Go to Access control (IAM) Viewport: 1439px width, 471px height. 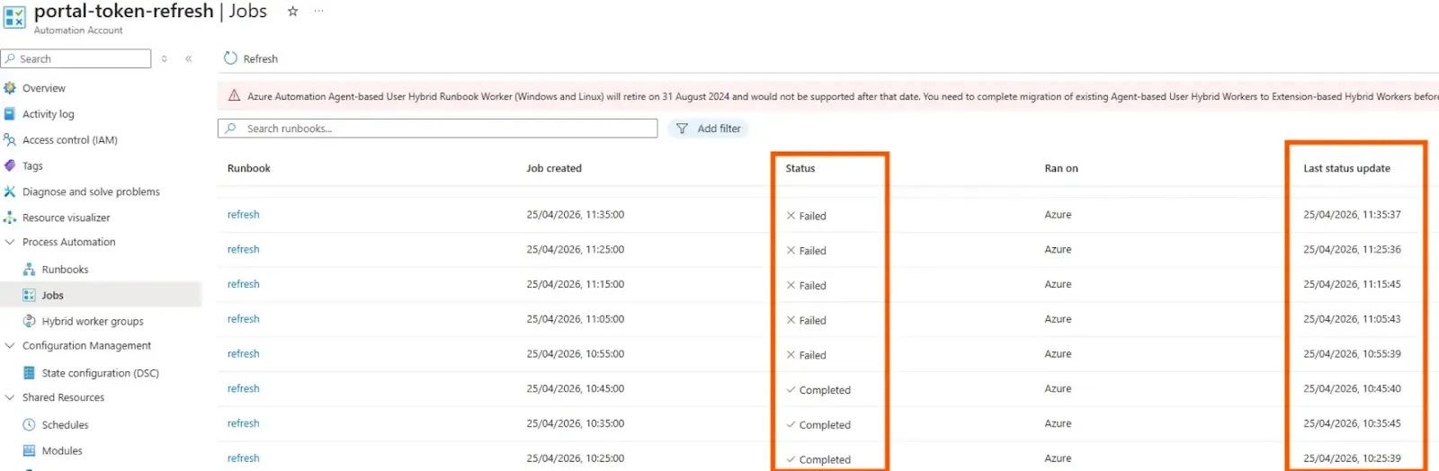coord(70,140)
